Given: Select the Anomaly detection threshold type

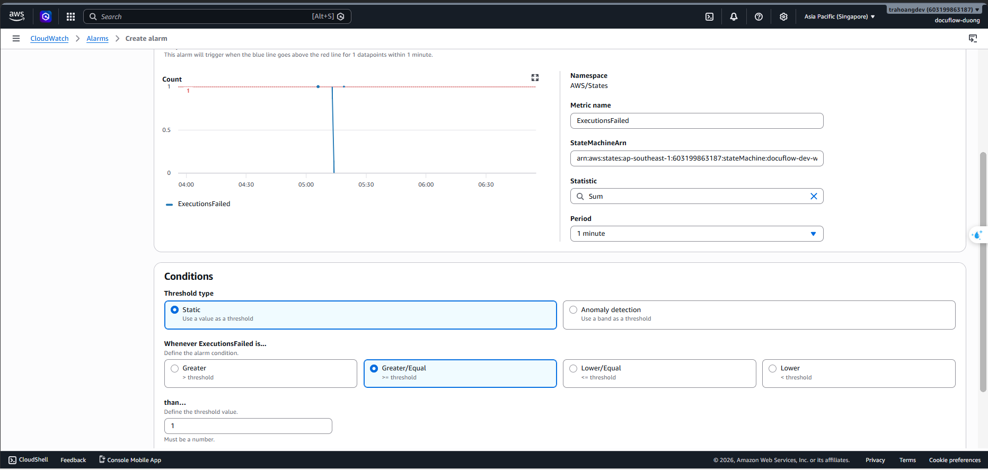Looking at the screenshot, I should click(759, 315).
